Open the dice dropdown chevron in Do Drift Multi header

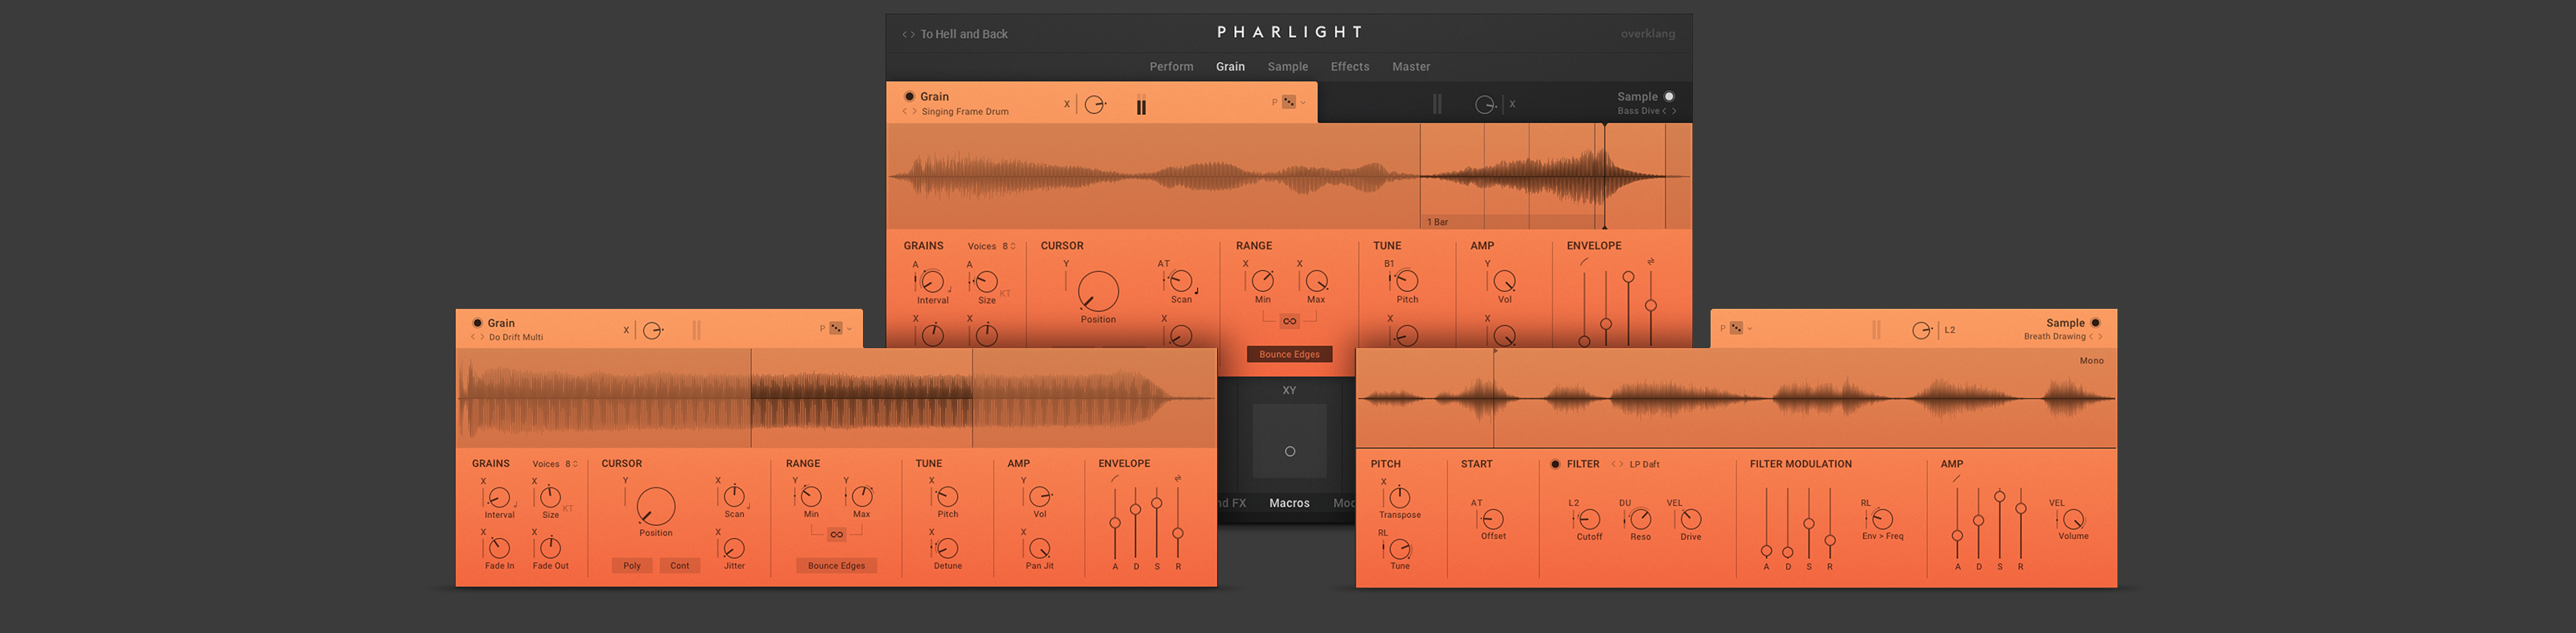pos(850,328)
